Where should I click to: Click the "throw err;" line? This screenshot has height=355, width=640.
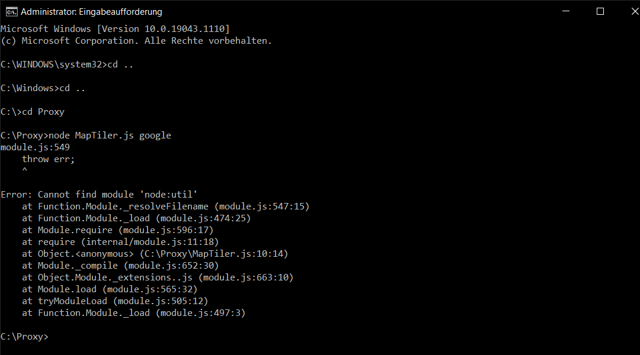click(x=49, y=159)
